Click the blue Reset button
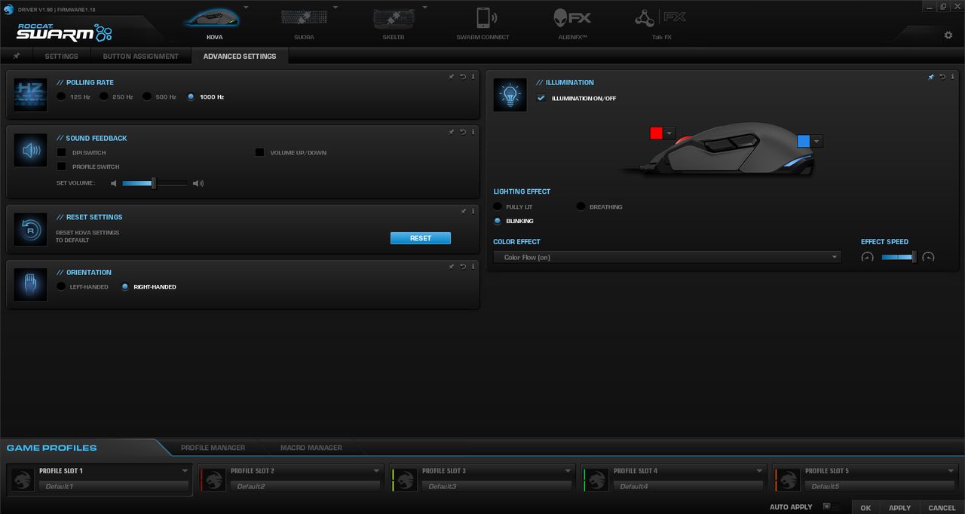Viewport: 965px width, 514px height. click(421, 238)
